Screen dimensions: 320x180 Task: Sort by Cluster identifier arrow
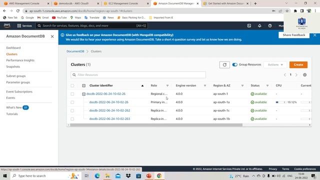coord(142,85)
